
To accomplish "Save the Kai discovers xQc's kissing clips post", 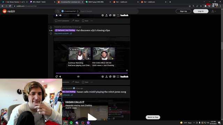I will [85, 82].
